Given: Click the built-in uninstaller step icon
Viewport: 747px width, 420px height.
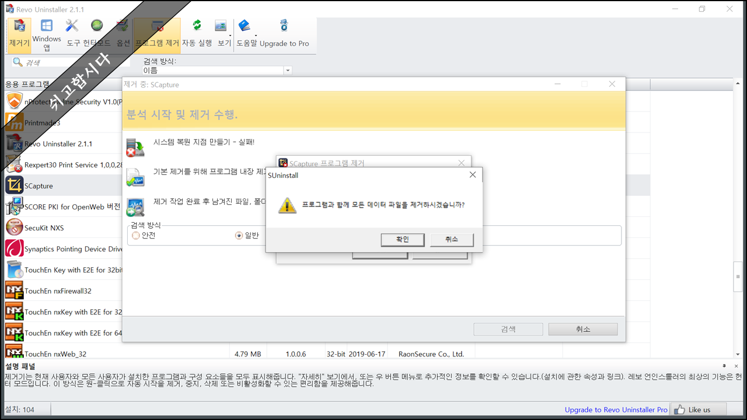Looking at the screenshot, I should pos(135,177).
